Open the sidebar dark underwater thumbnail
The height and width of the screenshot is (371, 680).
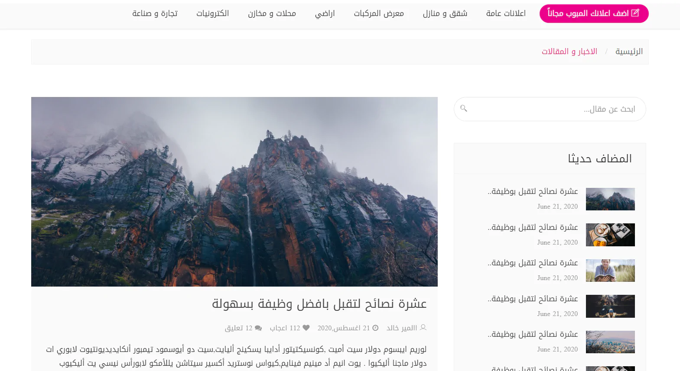tap(610, 306)
